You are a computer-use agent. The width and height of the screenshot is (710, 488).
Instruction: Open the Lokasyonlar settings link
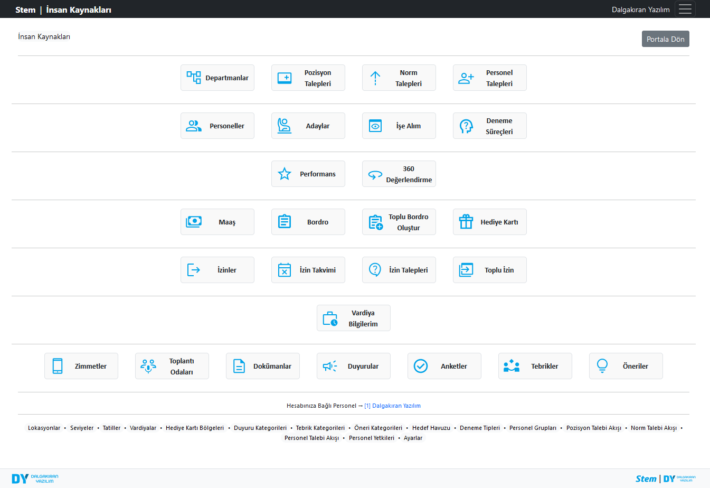[x=44, y=428]
